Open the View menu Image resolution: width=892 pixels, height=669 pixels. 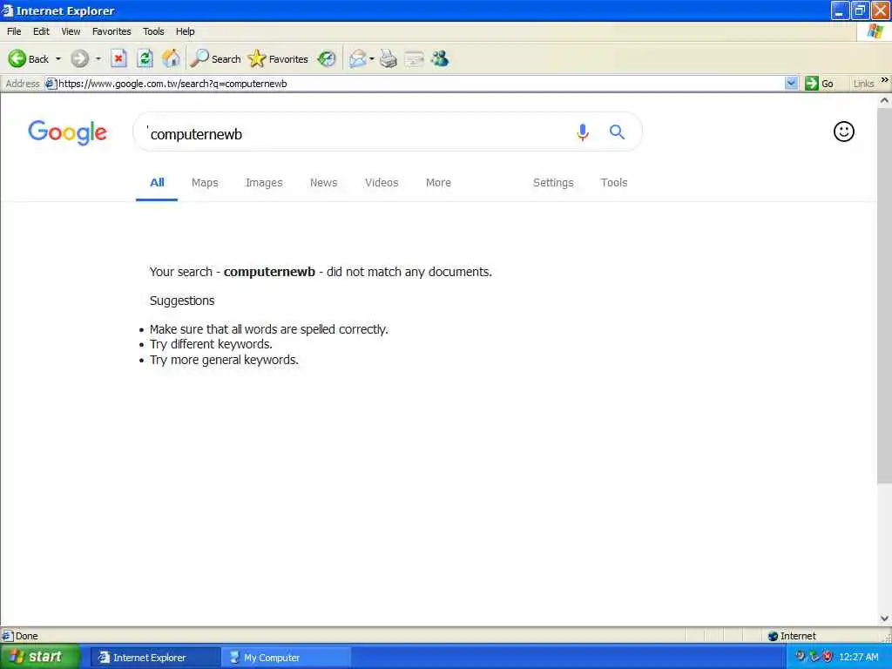click(x=71, y=31)
